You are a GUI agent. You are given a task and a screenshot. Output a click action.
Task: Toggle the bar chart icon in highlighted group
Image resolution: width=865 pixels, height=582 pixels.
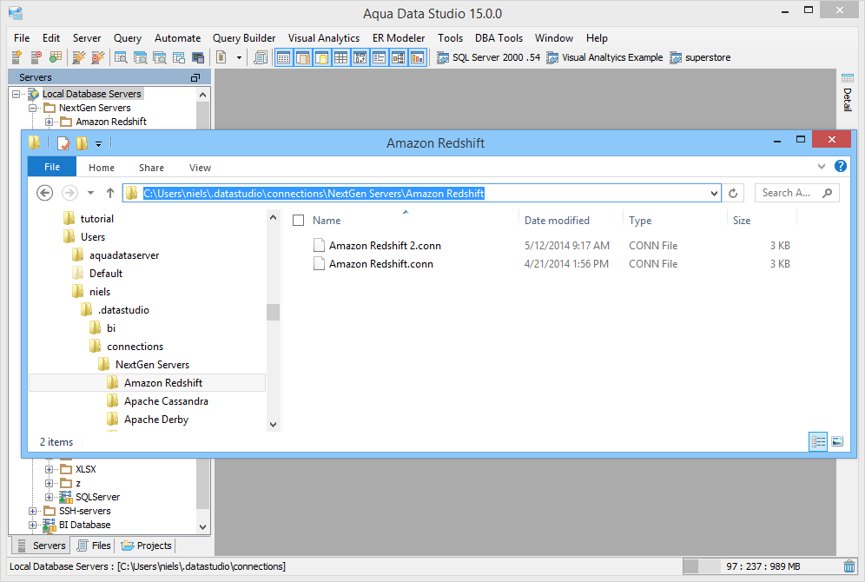click(x=418, y=57)
